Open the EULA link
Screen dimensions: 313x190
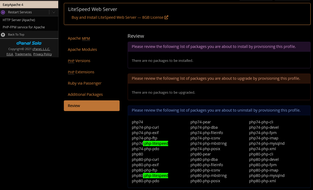click(10, 54)
